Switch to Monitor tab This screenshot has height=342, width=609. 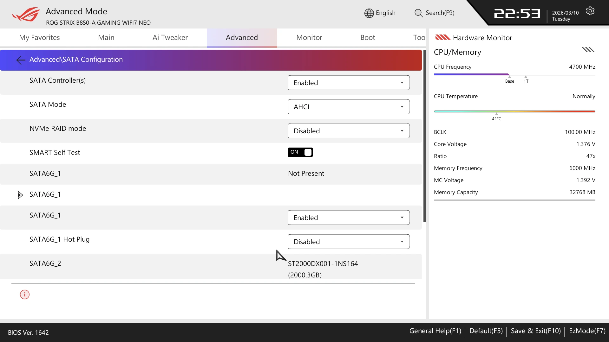pos(309,37)
